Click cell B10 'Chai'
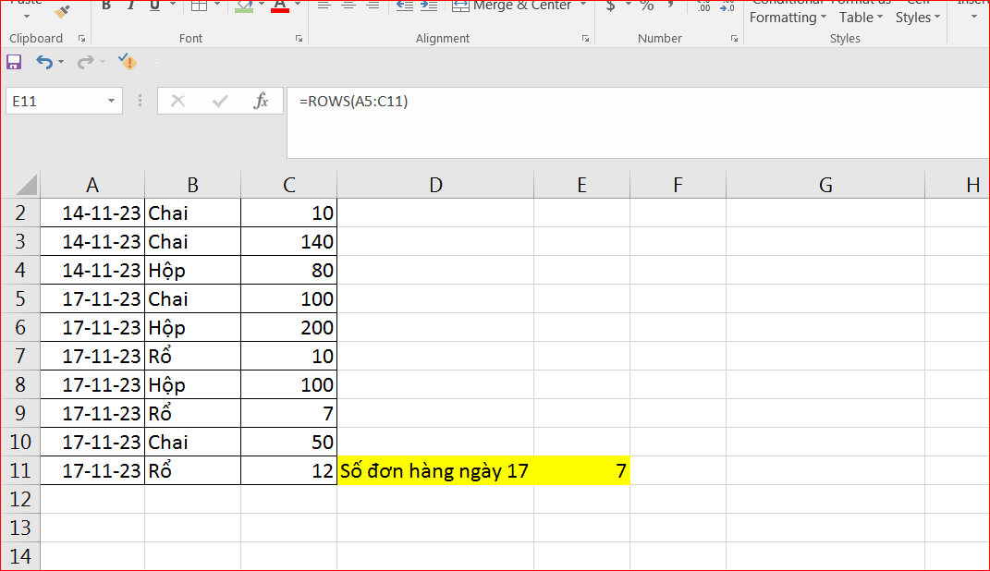Viewport: 990px width, 571px height. pos(192,443)
